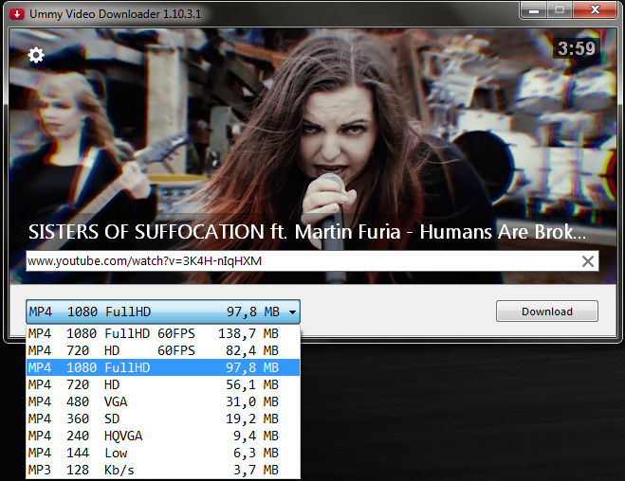Screen dimensions: 625x481
Task: Choose MP4 720 HD 56,1 MB option
Action: tap(163, 384)
